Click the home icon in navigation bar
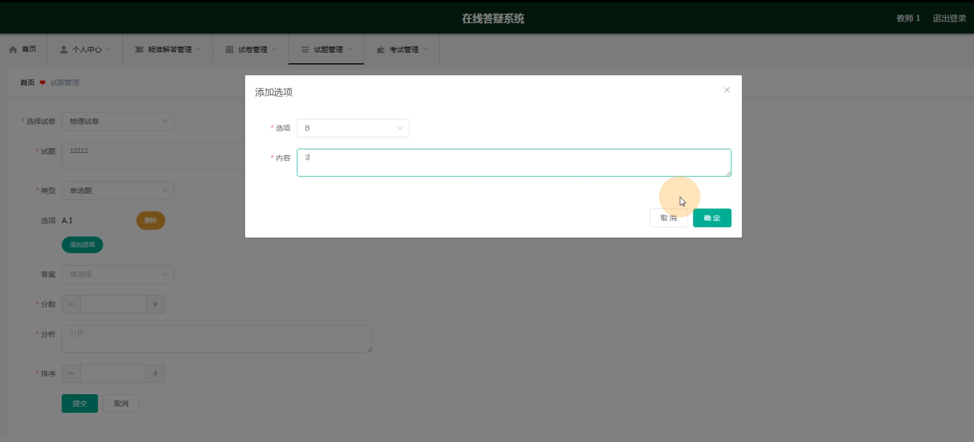This screenshot has height=442, width=974. click(13, 50)
